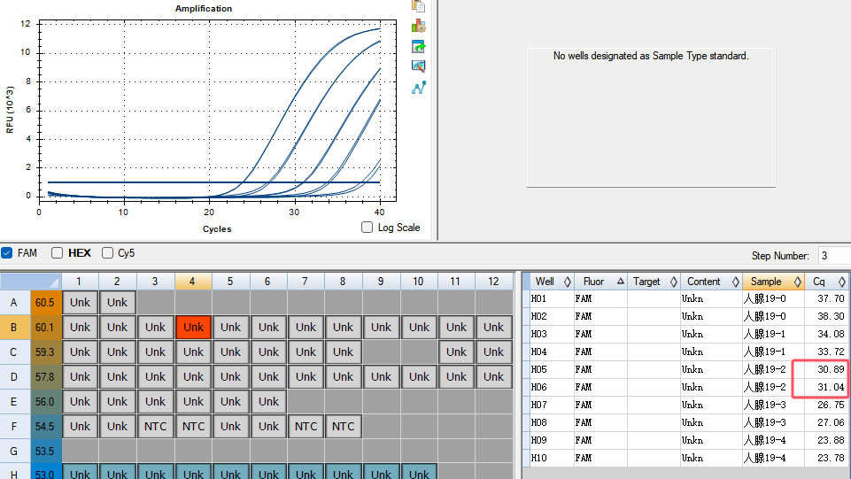The image size is (851, 479).
Task: Click the sort diamond in Target header
Action: [x=674, y=282]
